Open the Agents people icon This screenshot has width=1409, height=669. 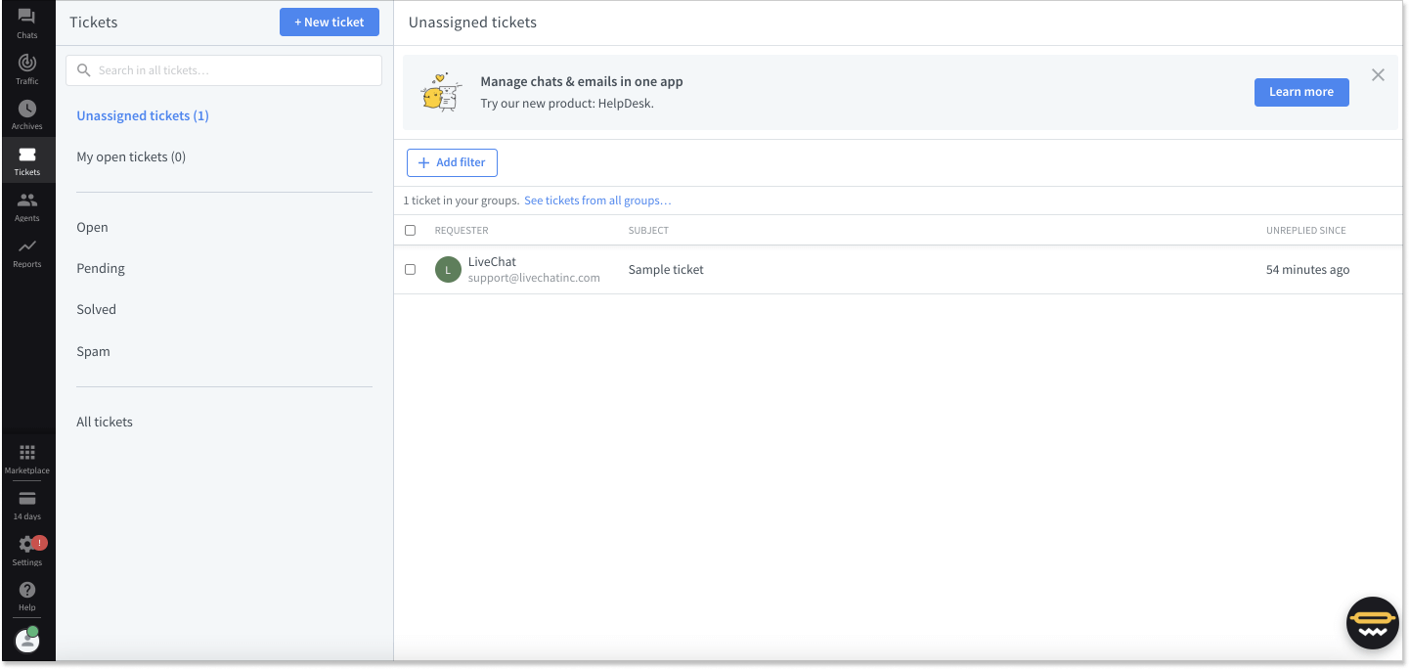pos(27,200)
